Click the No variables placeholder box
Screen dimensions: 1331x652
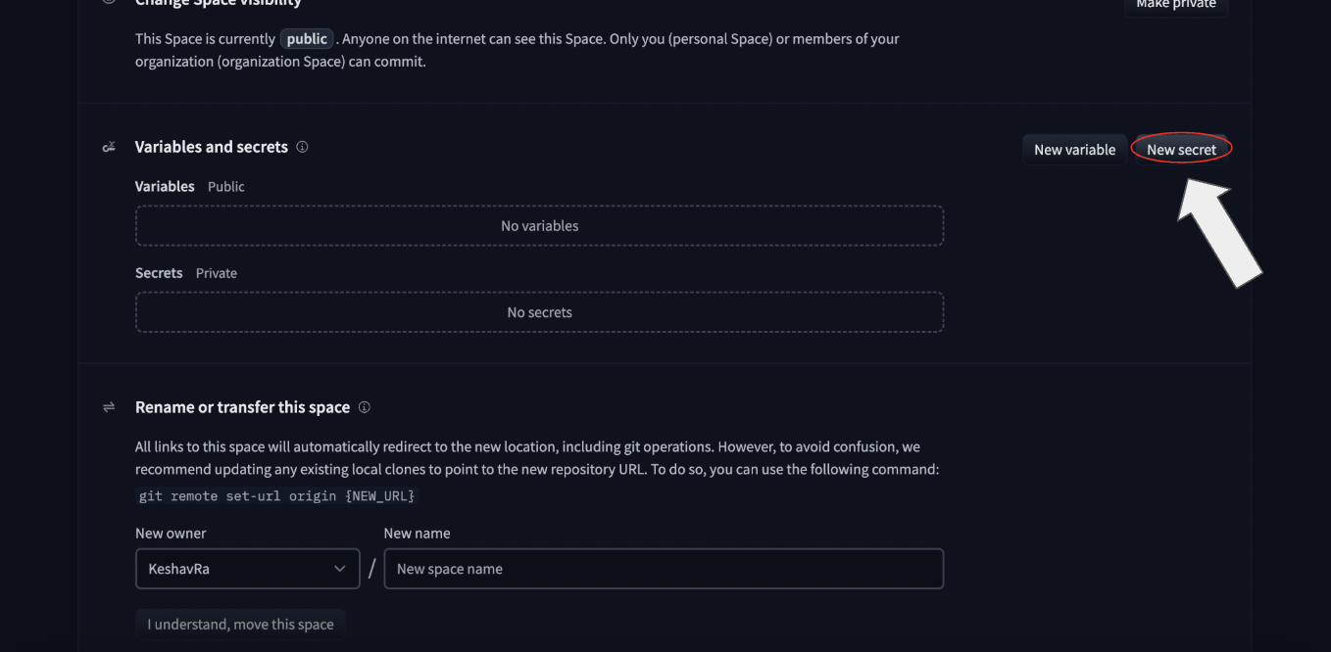539,226
